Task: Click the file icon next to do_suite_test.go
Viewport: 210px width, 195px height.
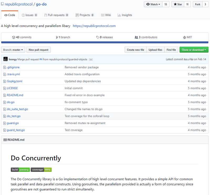Action: pos(5,109)
